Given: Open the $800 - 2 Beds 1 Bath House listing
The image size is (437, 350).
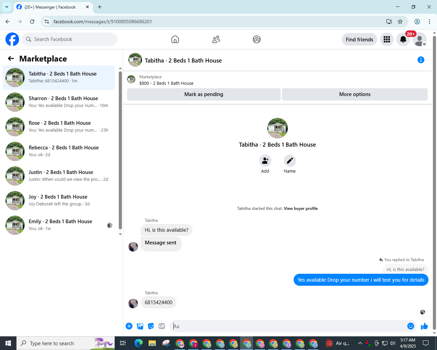Looking at the screenshot, I should pyautogui.click(x=166, y=83).
